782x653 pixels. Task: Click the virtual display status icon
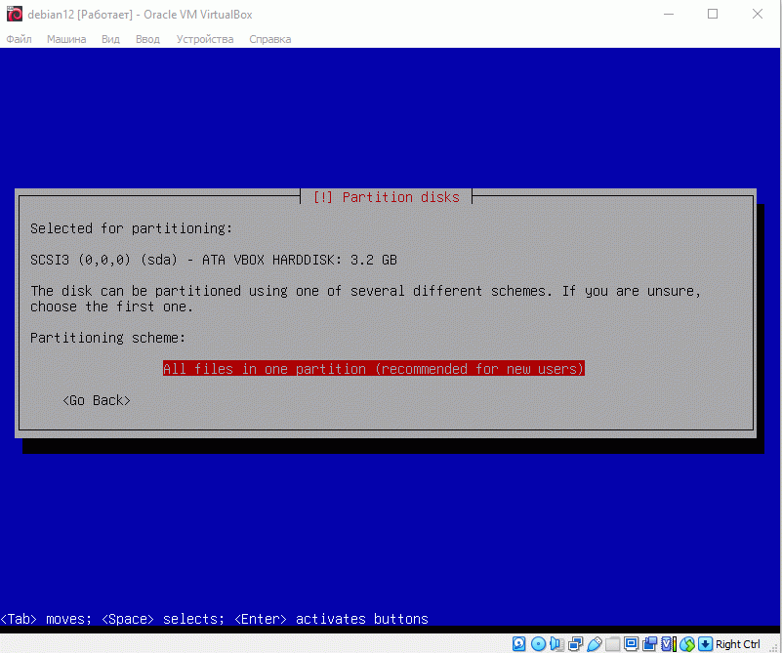(x=632, y=644)
